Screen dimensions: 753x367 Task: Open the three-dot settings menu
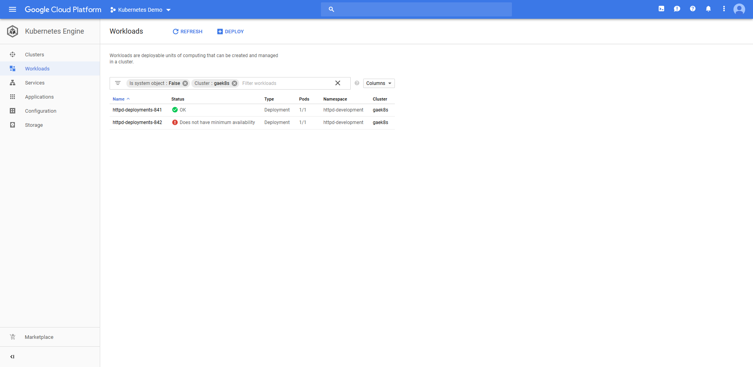pyautogui.click(x=724, y=9)
